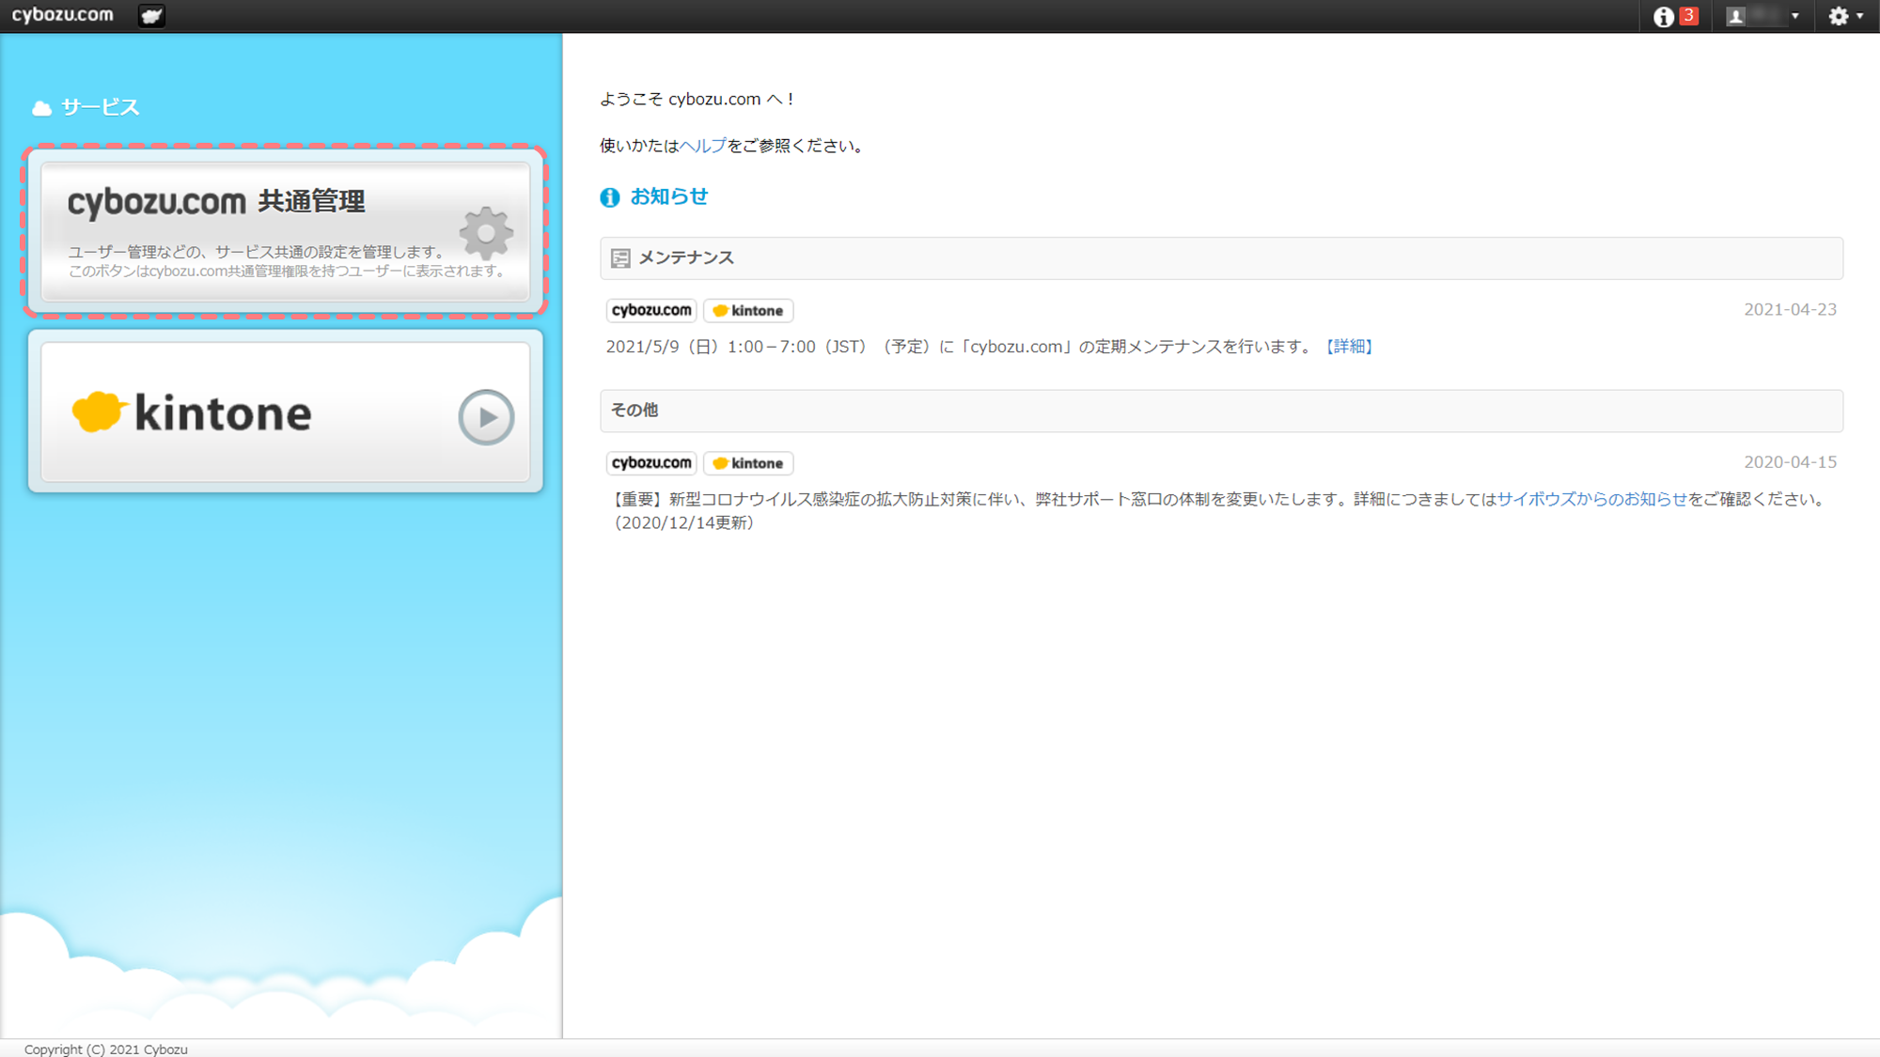Click the cybozu.com logo in header
The width and height of the screenshot is (1880, 1057).
62,15
